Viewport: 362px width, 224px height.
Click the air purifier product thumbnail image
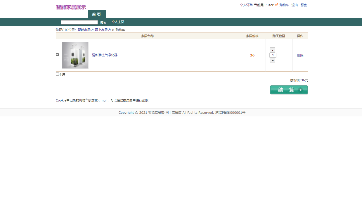coord(75,55)
